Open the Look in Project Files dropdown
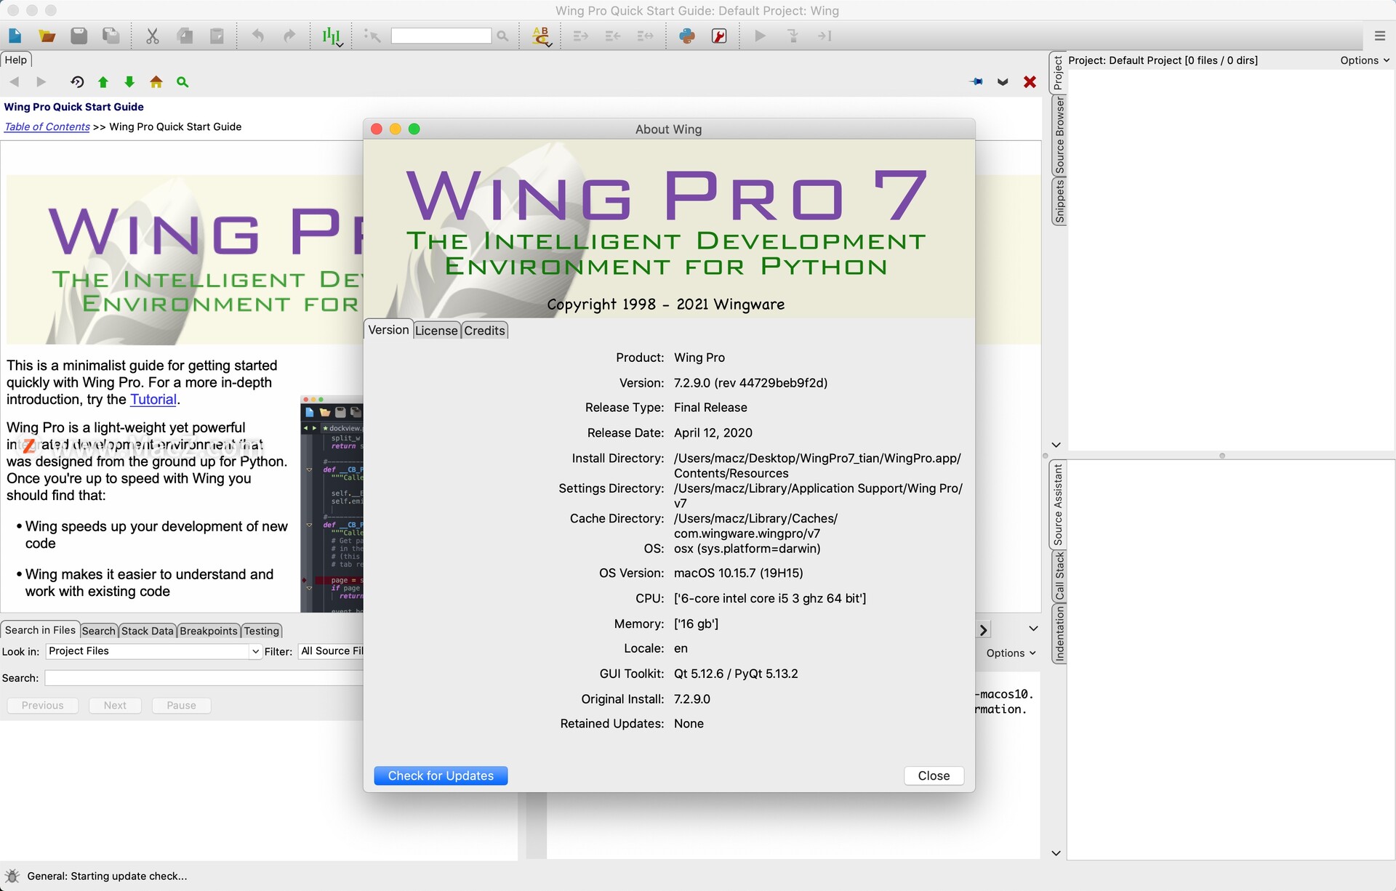 tap(153, 651)
